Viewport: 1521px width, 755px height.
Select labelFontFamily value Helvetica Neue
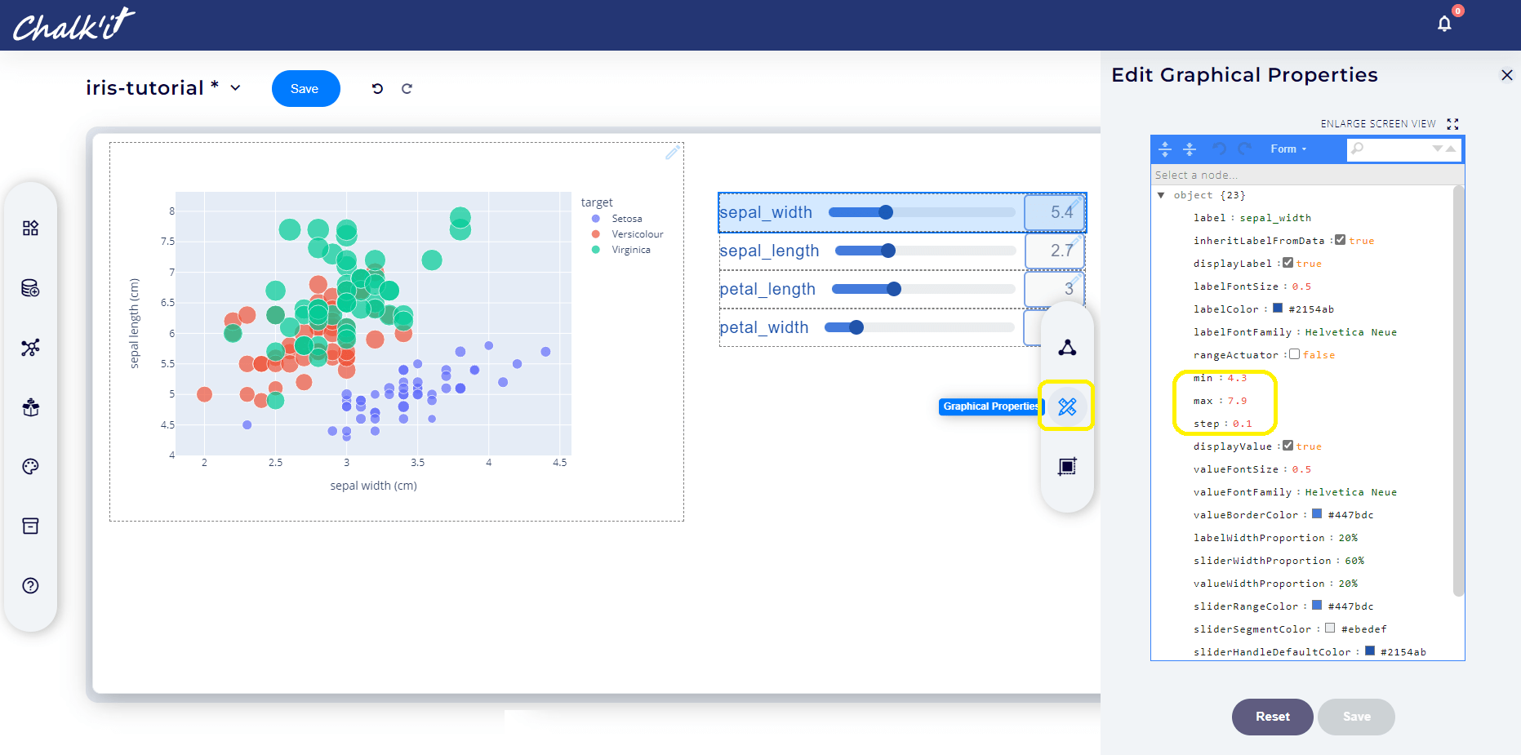[1350, 332]
